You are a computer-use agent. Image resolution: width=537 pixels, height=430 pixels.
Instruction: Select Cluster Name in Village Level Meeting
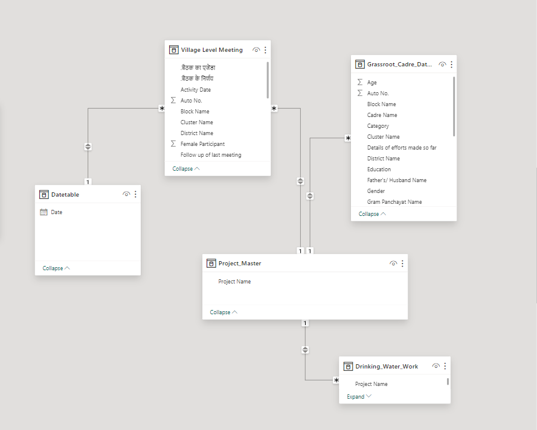point(196,122)
